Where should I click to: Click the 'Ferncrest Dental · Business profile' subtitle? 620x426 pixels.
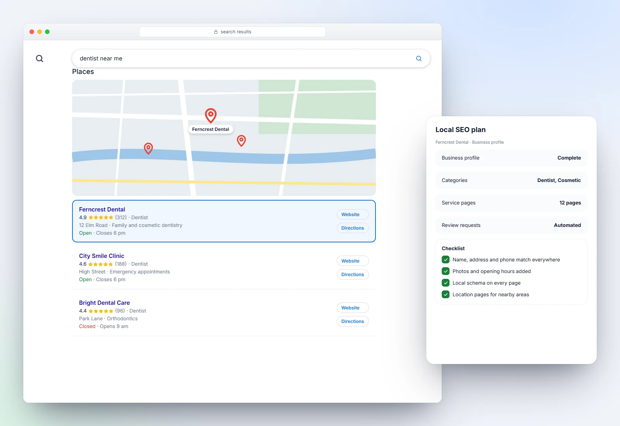point(470,142)
